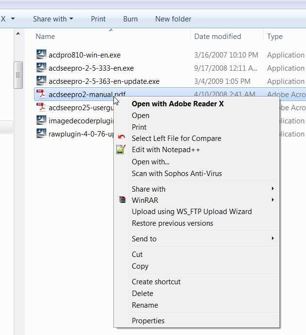The image size is (306, 335).
Task: Select file name acdseepro-2-5-363-en-update.exe
Action: [x=104, y=81]
